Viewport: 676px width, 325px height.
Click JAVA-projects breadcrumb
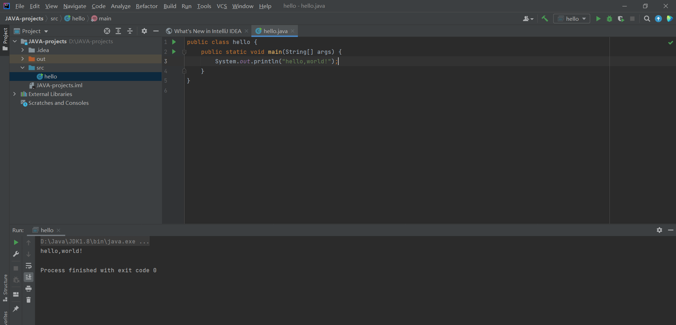coord(24,18)
